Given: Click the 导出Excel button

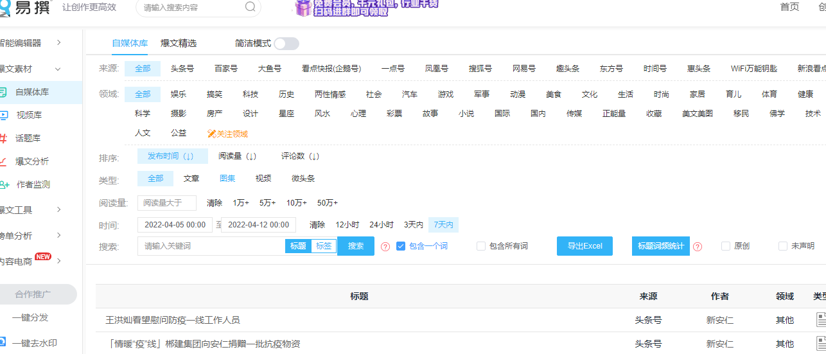Looking at the screenshot, I should (x=584, y=246).
